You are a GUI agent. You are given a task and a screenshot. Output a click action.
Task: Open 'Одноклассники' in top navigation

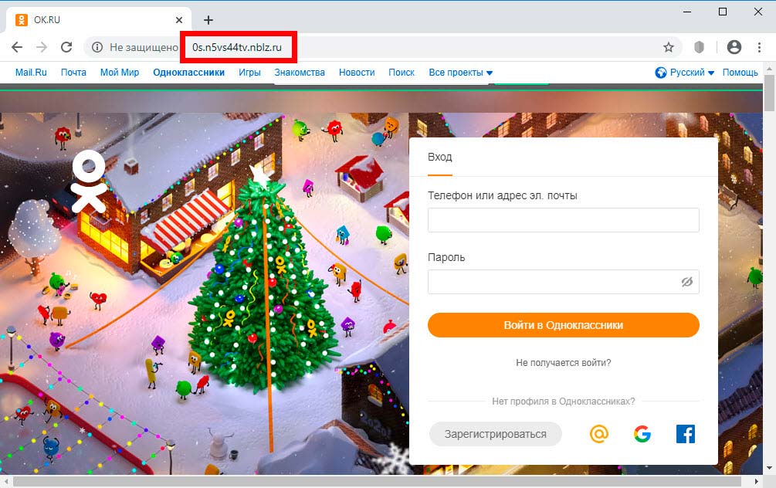point(188,73)
